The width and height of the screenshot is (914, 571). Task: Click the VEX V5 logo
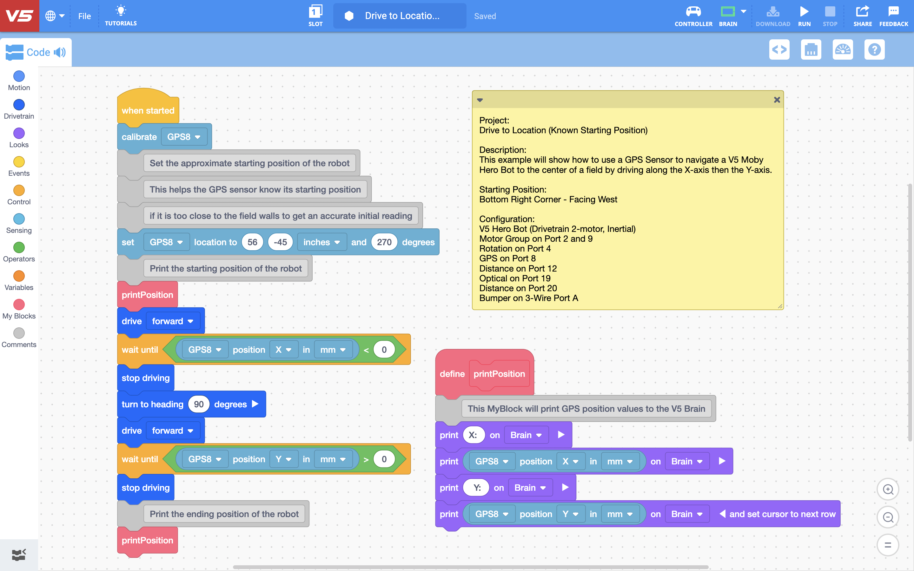pos(19,16)
